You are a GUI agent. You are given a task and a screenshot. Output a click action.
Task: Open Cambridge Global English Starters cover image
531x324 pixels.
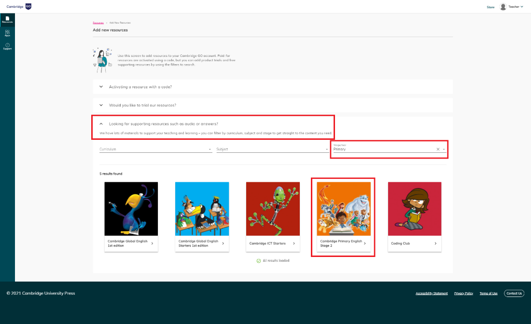click(202, 209)
